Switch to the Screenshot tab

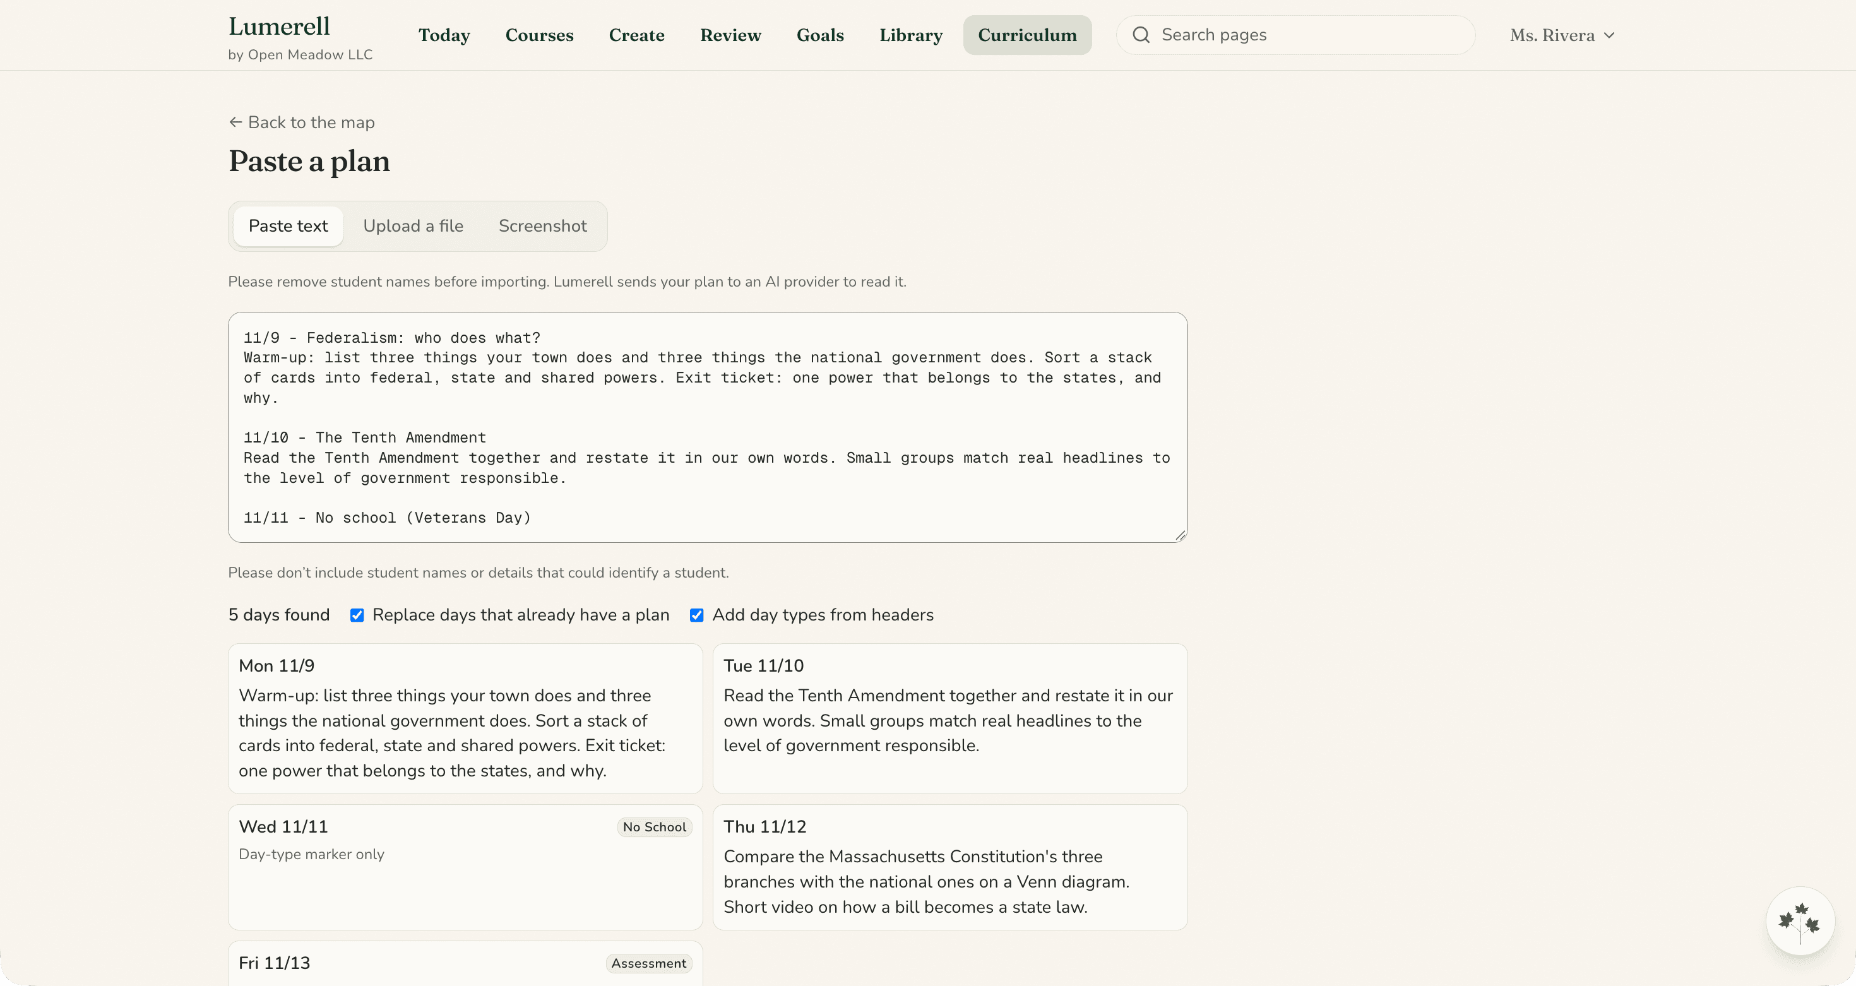542,226
